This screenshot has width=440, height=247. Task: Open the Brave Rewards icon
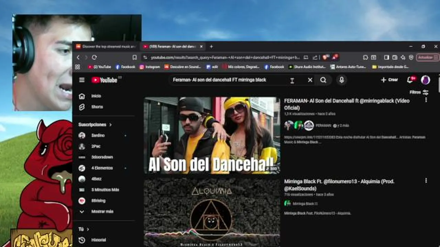335,57
